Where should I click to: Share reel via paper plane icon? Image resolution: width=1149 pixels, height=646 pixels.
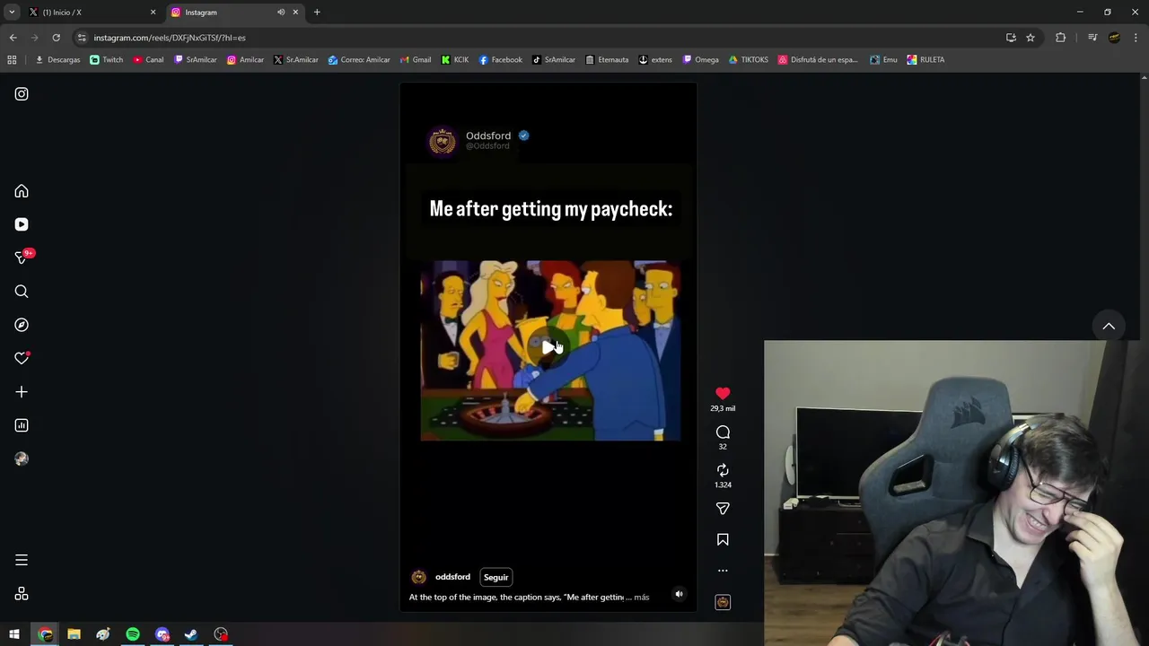(x=723, y=509)
